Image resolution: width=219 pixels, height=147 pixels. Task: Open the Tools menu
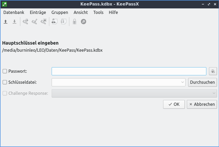pyautogui.click(x=98, y=12)
